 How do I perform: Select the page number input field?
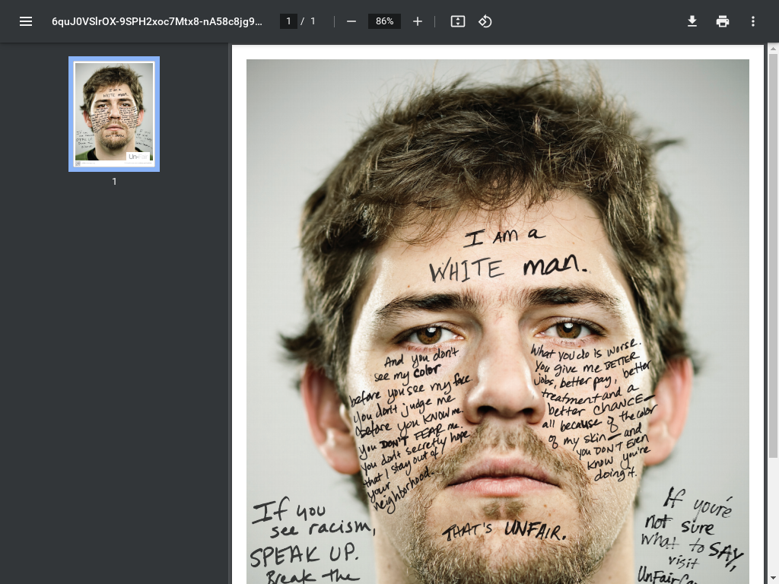(288, 21)
